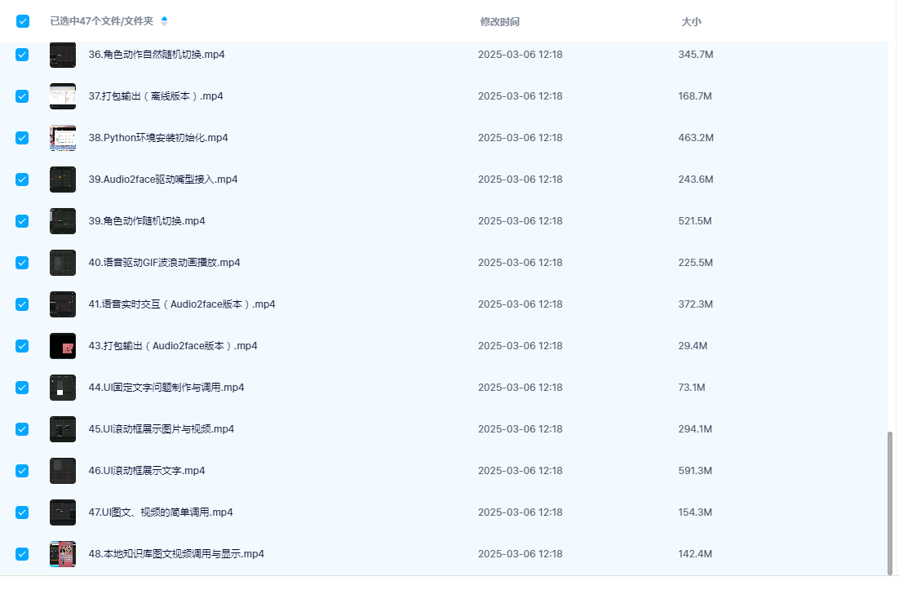Click thumbnail of 46.UI滚动框展示文字.mp4
Image resolution: width=899 pixels, height=590 pixels.
coord(63,471)
